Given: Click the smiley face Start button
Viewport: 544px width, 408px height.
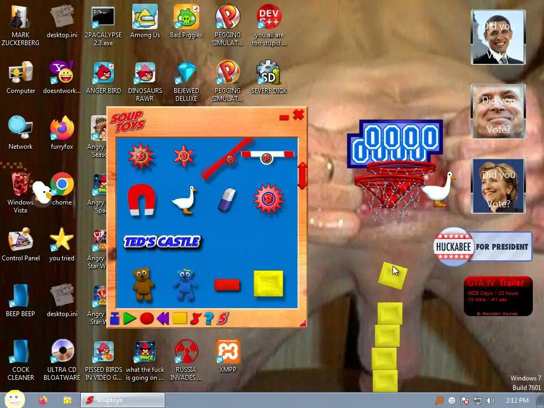Looking at the screenshot, I should click(x=14, y=399).
